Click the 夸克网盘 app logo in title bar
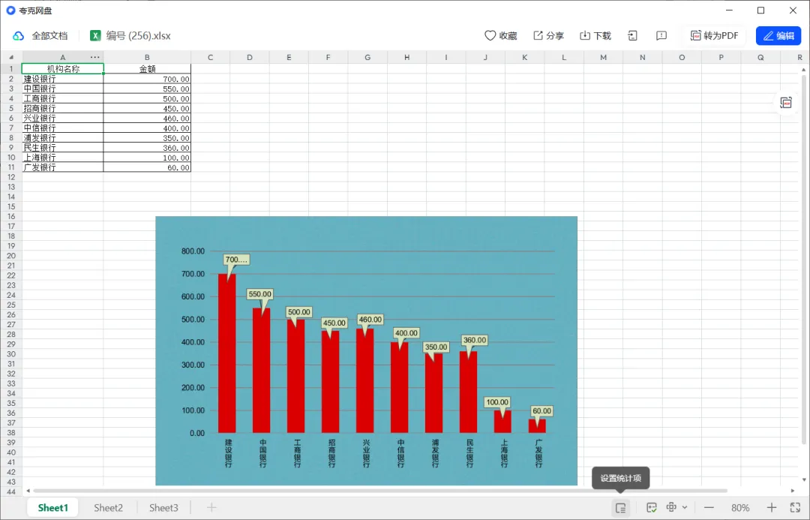This screenshot has height=520, width=810. (x=10, y=11)
